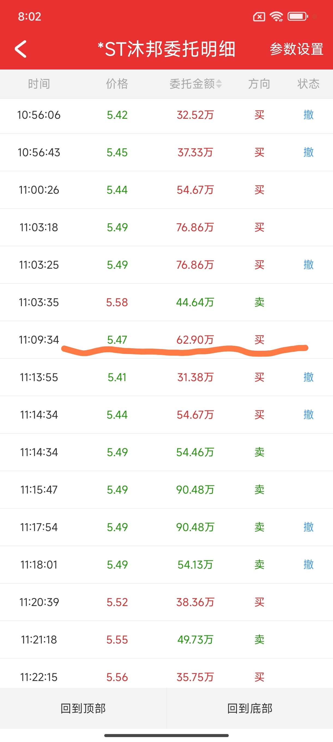
Task: Tap 撤 status in 10:56:06 row
Action: pyautogui.click(x=308, y=115)
